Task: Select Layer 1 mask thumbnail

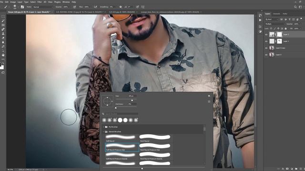Action: [x=279, y=41]
